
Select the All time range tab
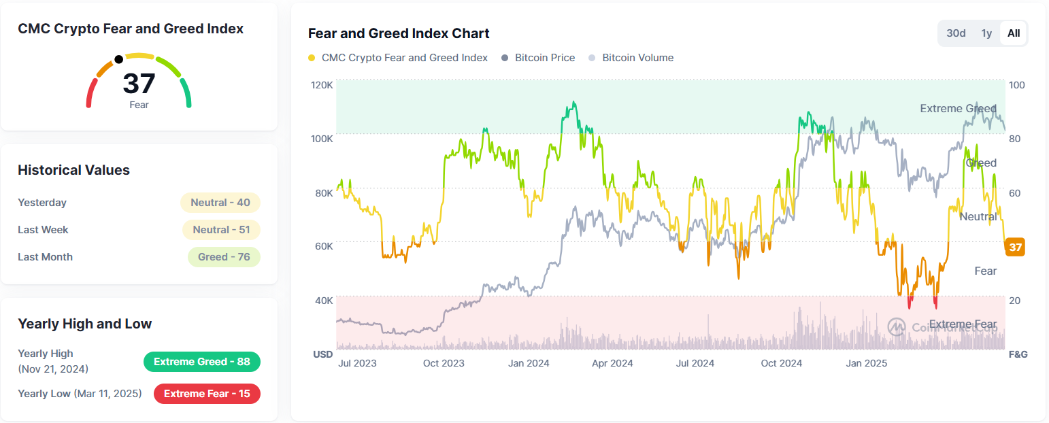pos(1014,33)
